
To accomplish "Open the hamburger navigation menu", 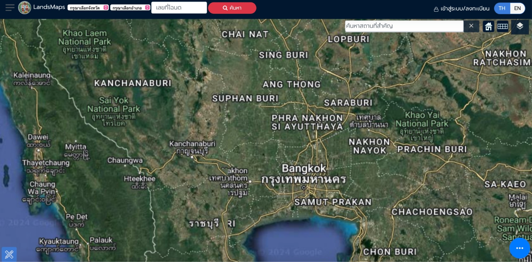I will pyautogui.click(x=9, y=8).
